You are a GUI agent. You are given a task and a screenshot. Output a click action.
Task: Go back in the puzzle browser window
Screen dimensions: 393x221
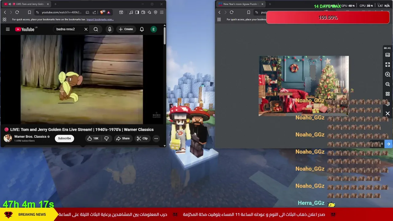click(219, 12)
